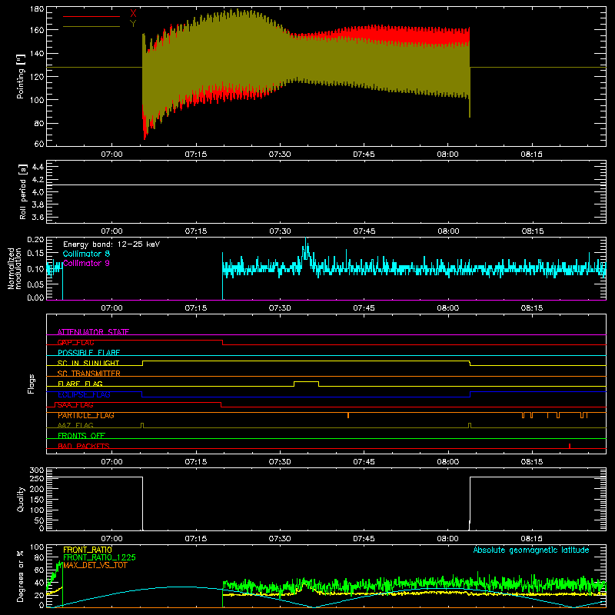Viewport: 615px width, 615px height.
Task: Select the SAA_FLAG label
Action: tap(75, 405)
